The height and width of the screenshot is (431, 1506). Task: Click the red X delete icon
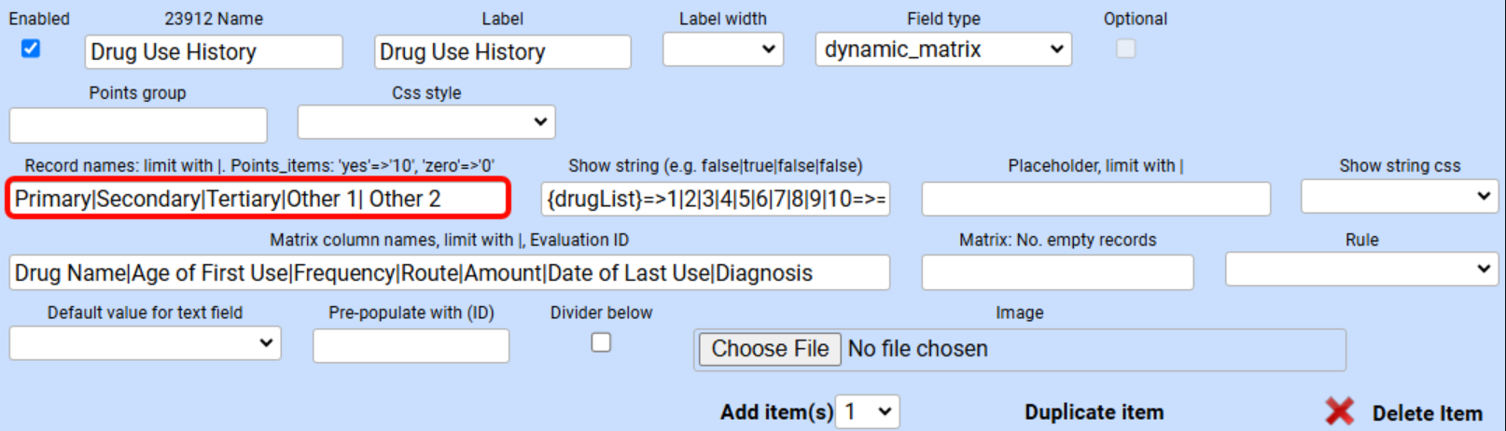(x=1339, y=411)
